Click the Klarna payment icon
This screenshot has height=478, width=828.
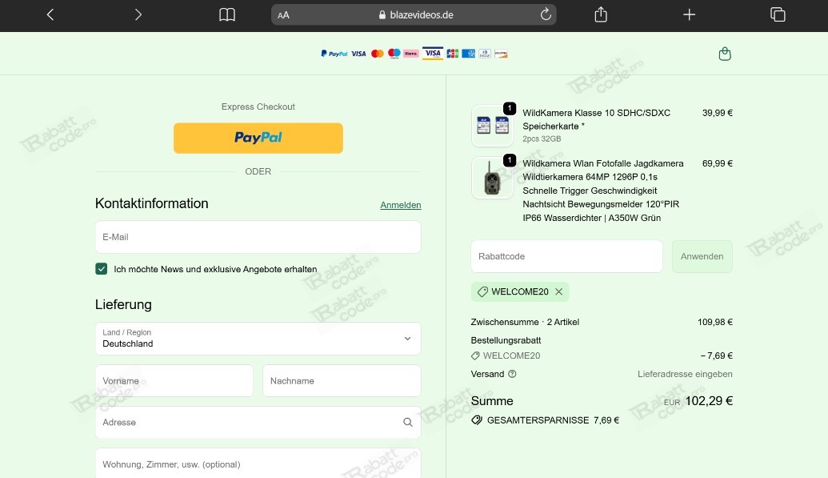(x=410, y=53)
